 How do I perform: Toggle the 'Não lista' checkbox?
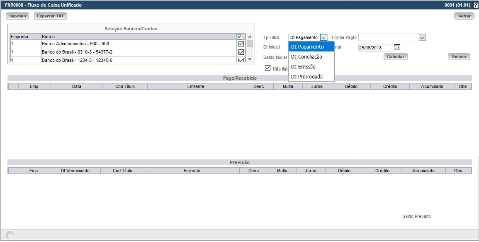[267, 68]
